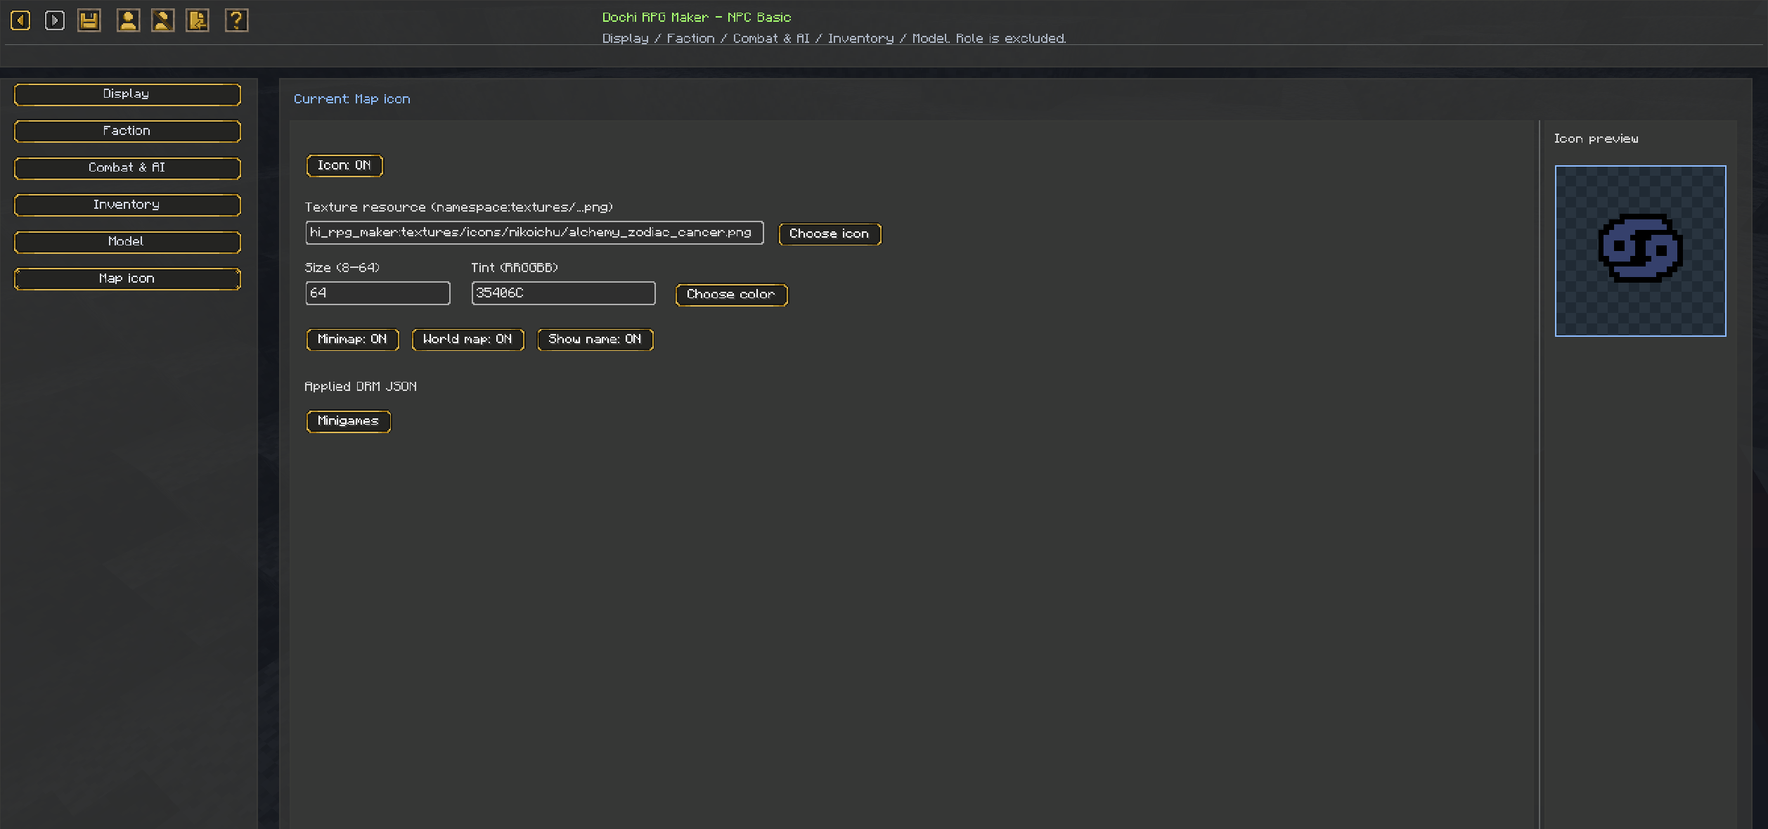Focus the Size field showing 64

click(378, 293)
